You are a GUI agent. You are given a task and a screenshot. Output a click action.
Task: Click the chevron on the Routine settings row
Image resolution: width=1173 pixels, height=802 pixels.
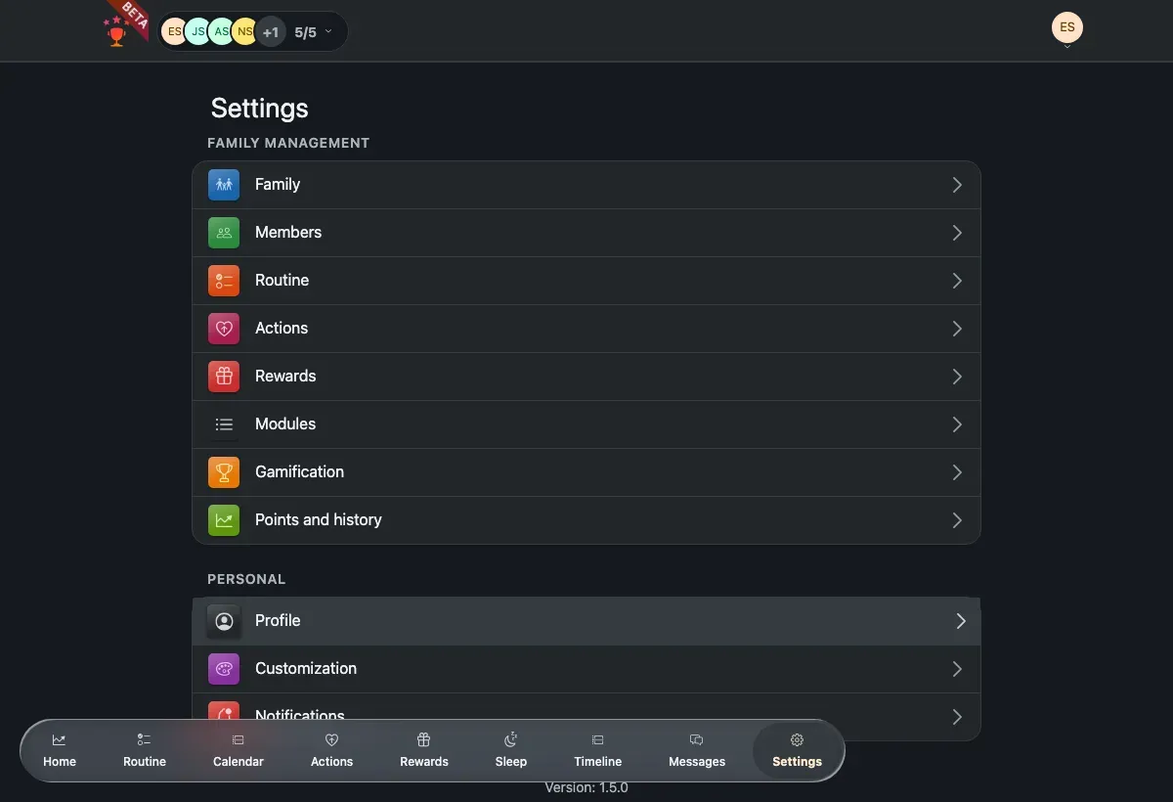click(957, 281)
